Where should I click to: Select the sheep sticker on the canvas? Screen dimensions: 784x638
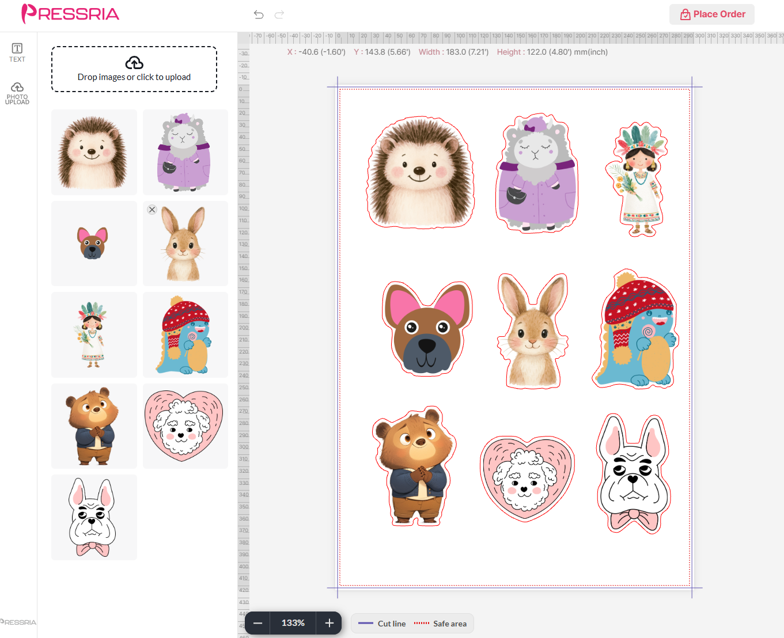(x=536, y=173)
